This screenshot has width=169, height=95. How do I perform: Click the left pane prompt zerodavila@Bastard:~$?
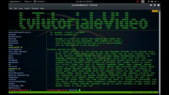(20, 90)
